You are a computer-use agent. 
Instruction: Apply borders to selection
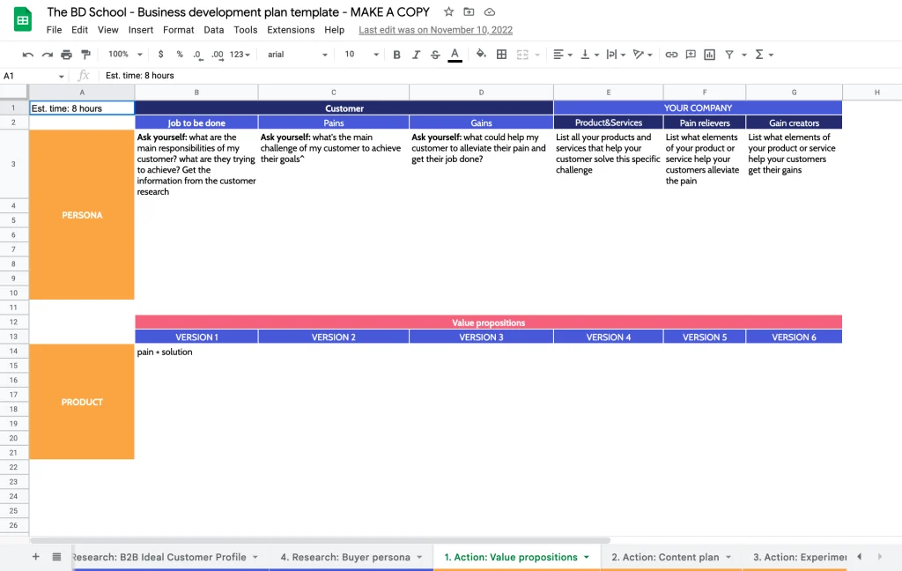coord(500,54)
